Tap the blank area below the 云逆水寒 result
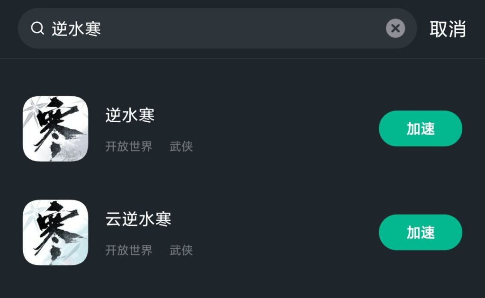Screen dimensions: 485x298 pos(237,283)
